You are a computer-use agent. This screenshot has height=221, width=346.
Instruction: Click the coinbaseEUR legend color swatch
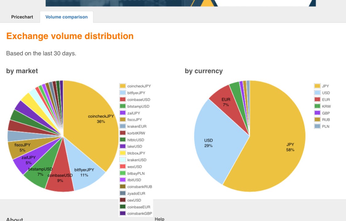122,207
